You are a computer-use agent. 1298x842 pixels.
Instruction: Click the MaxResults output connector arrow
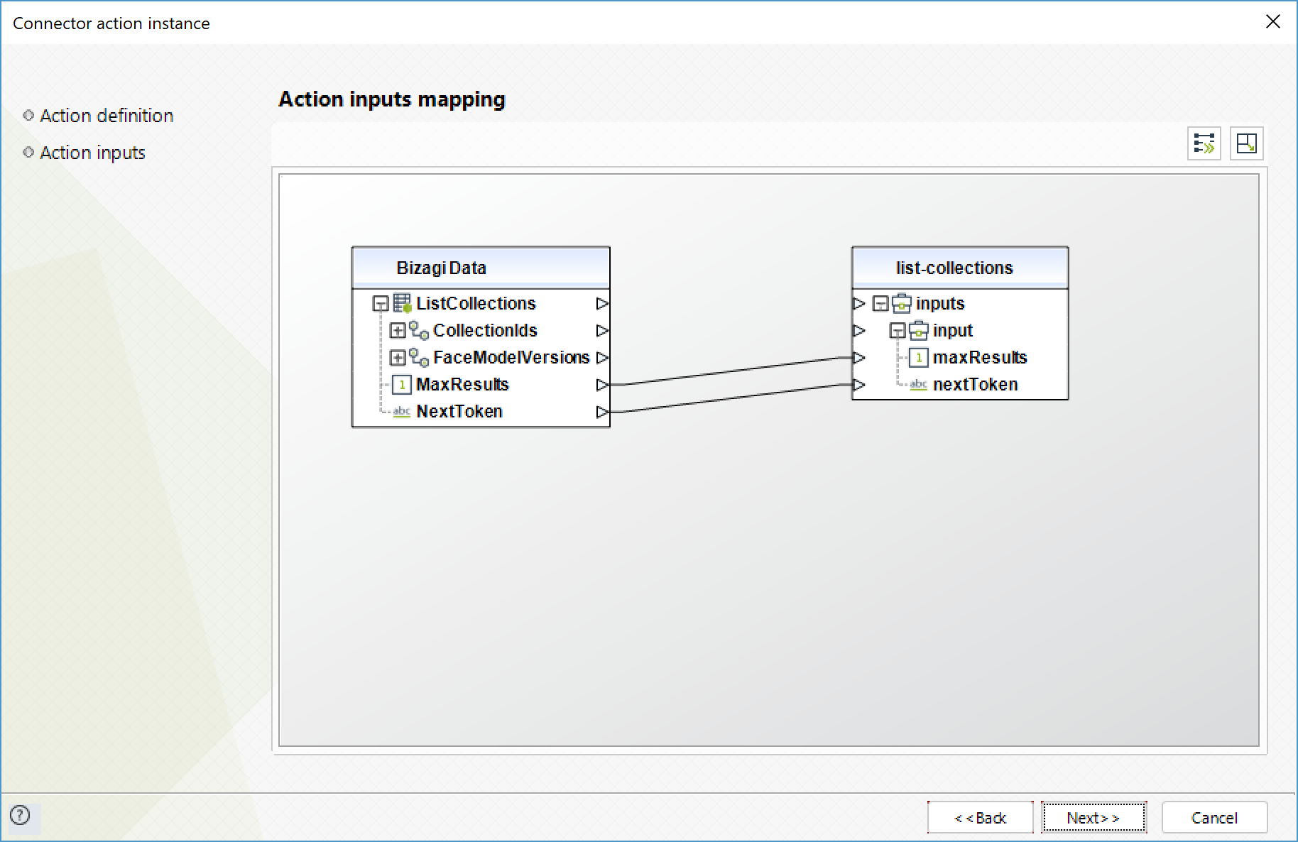602,385
